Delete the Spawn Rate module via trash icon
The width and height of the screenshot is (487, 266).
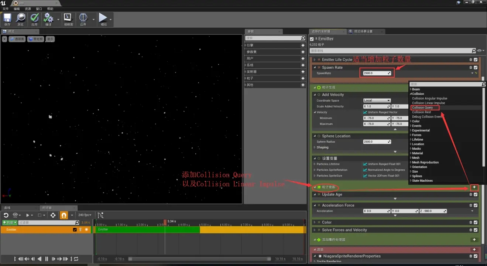(x=471, y=68)
